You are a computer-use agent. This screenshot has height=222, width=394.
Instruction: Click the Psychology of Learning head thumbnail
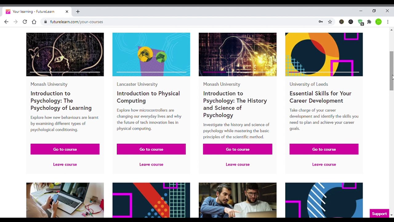(x=65, y=54)
